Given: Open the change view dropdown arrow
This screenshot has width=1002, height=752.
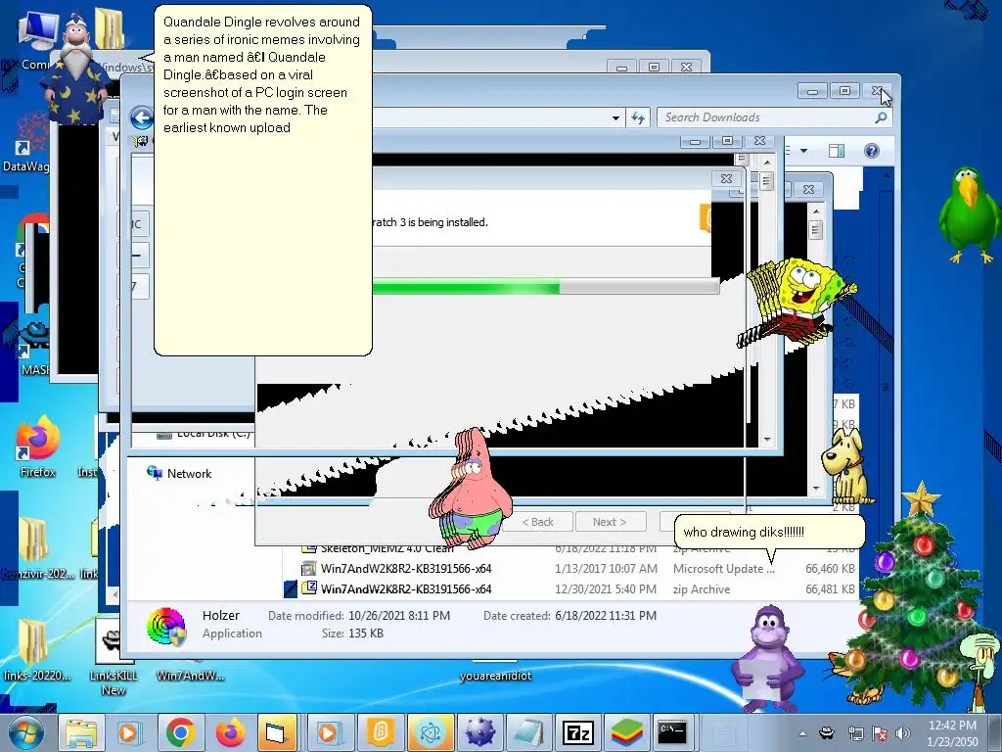Looking at the screenshot, I should coord(804,151).
